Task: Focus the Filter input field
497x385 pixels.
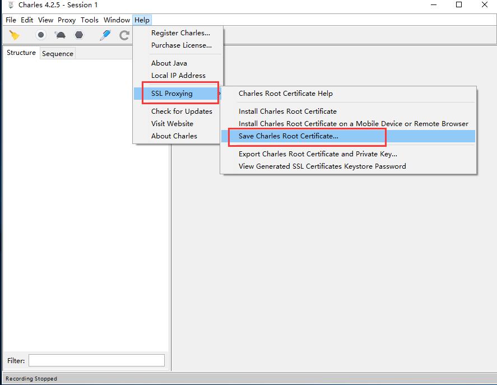Action: tap(97, 360)
